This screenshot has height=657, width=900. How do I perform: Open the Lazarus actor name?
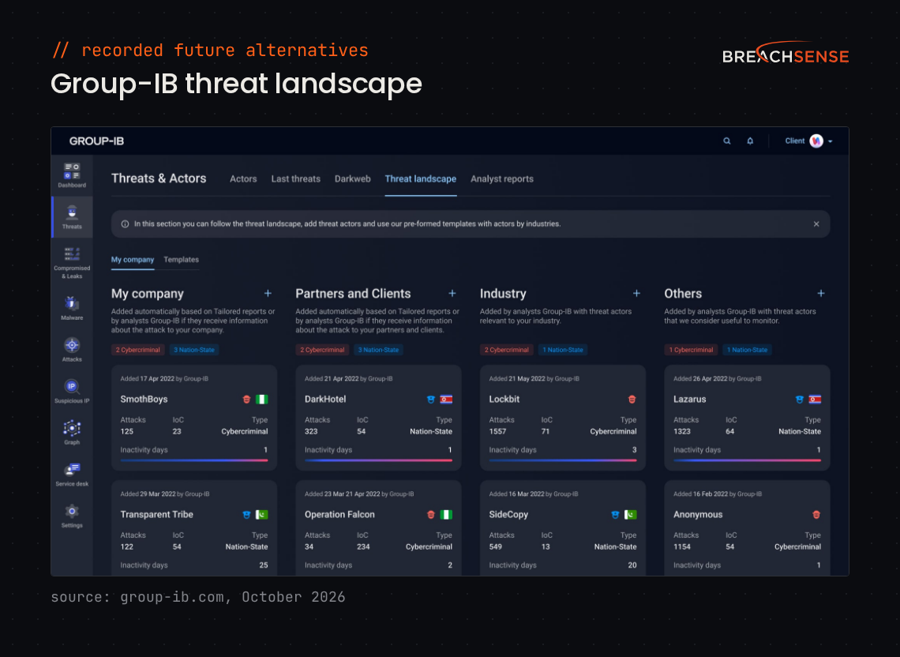(689, 399)
